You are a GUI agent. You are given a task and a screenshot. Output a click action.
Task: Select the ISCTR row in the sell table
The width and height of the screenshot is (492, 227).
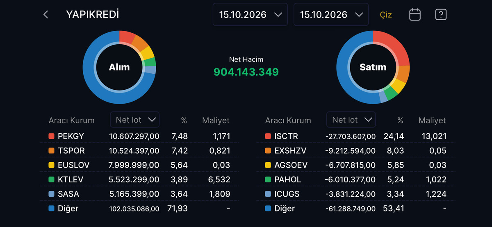click(356, 136)
